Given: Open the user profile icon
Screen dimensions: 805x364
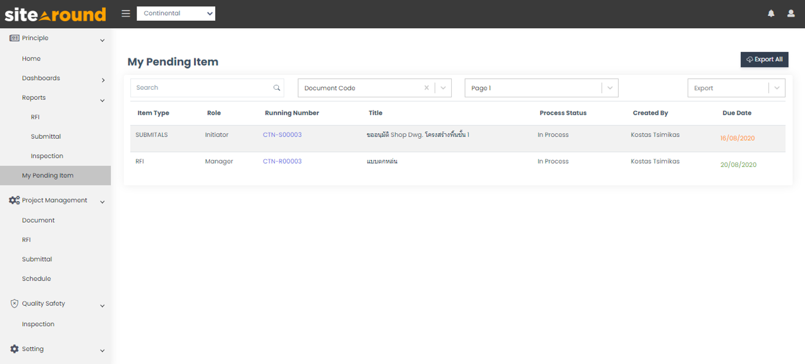Looking at the screenshot, I should [x=791, y=13].
